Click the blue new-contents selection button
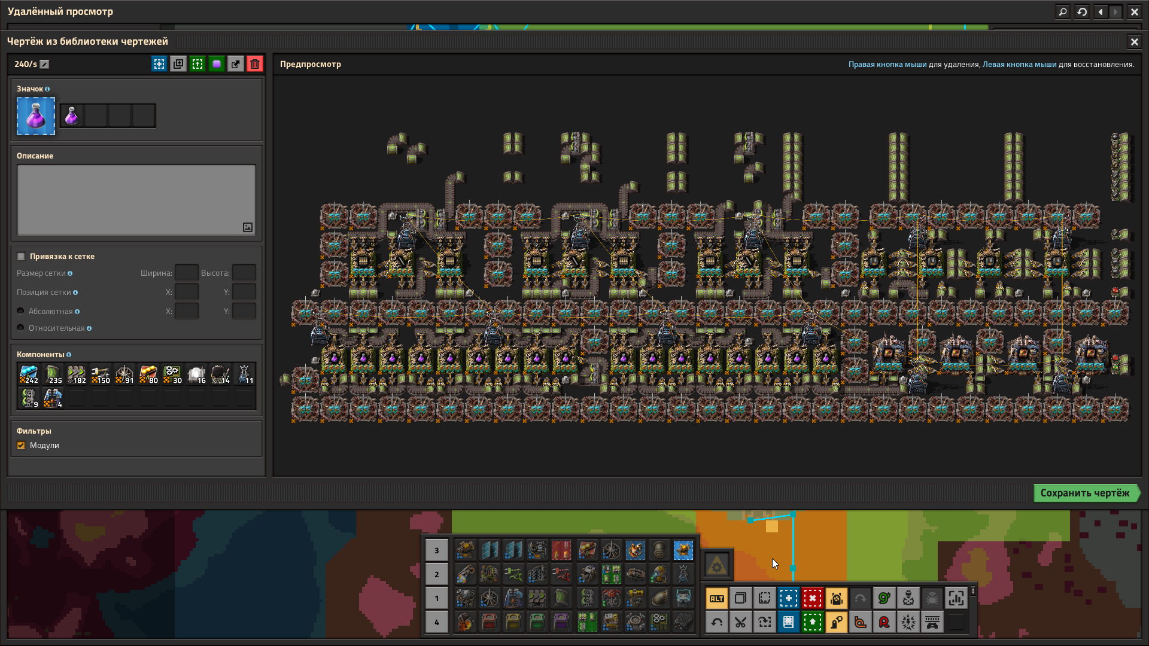Viewport: 1149px width, 646px height. click(x=159, y=64)
